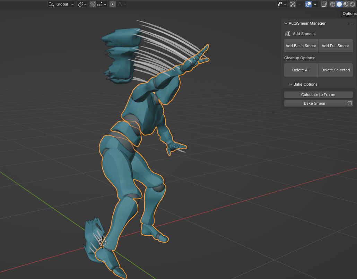Click AutoSmear panel drag grip dots

[351, 24]
